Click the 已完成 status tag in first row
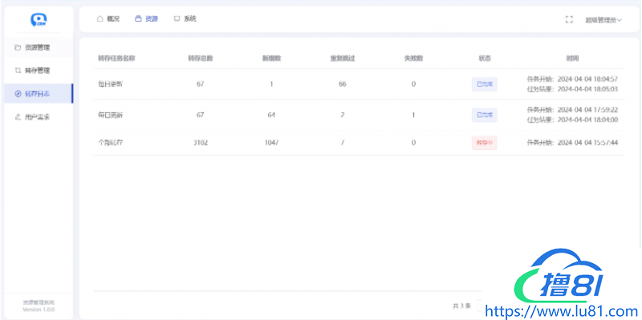This screenshot has width=642, height=320. (485, 84)
